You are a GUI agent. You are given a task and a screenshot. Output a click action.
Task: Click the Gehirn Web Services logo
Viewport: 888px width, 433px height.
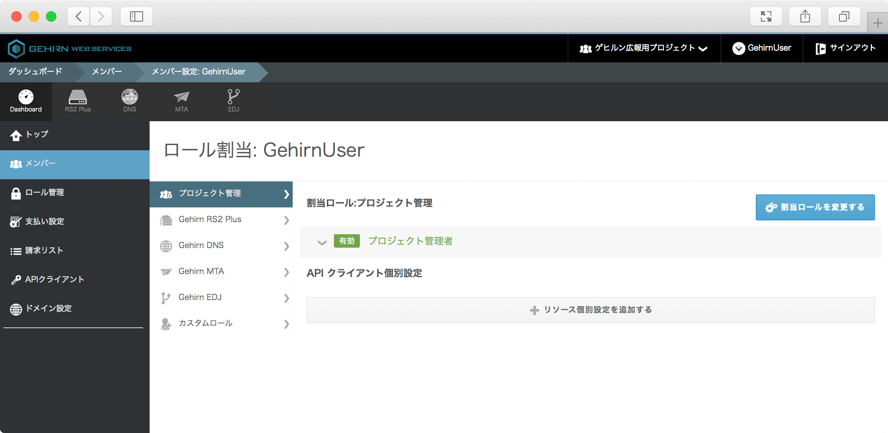69,48
